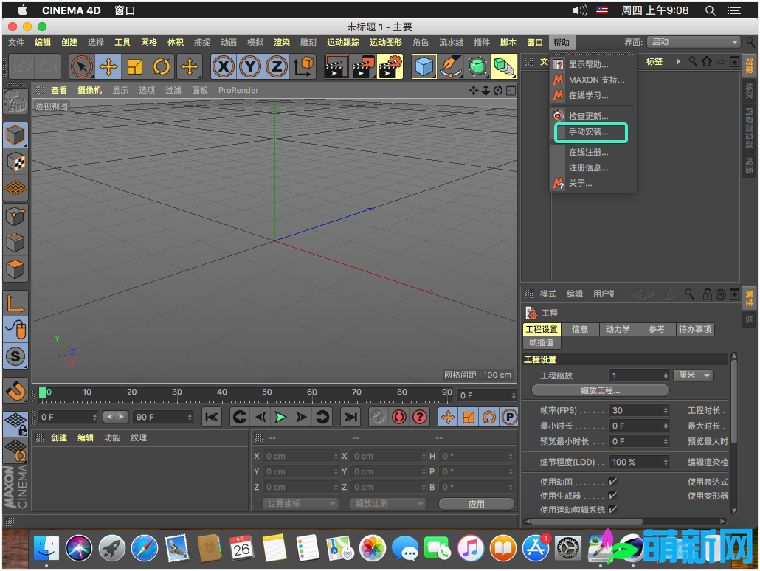Select the Texture mode icon on the left
Screen dimensions: 760x571
click(x=16, y=162)
